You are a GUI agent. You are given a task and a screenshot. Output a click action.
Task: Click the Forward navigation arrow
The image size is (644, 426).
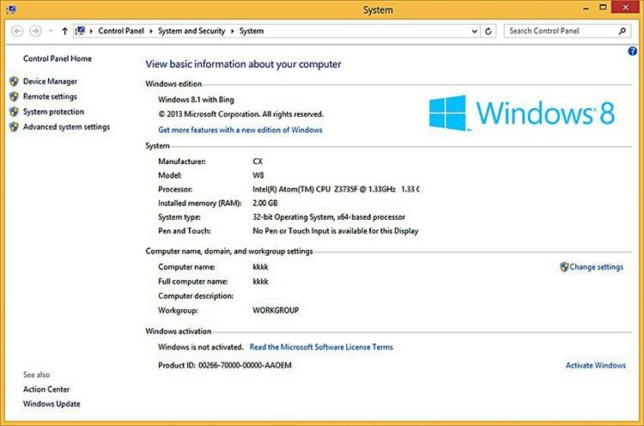[36, 31]
